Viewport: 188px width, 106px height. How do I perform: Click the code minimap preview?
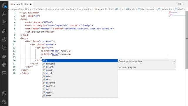(x=177, y=14)
